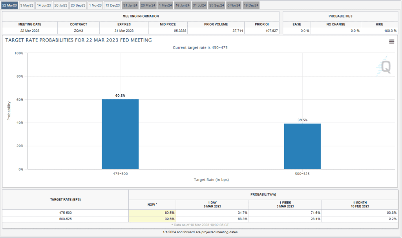Open the 18 Dec24 meeting tab
The image size is (402, 238).
pyautogui.click(x=251, y=5)
